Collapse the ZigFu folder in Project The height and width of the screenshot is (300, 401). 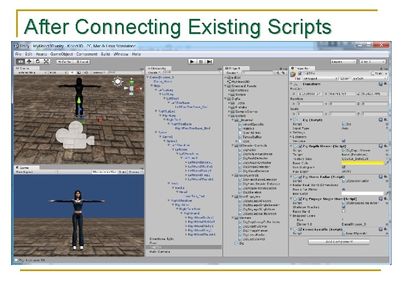coord(226,99)
